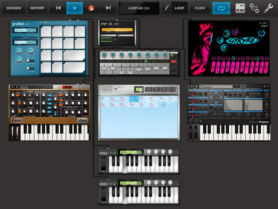Select the lower Gridlok sample display

pyautogui.click(x=25, y=42)
